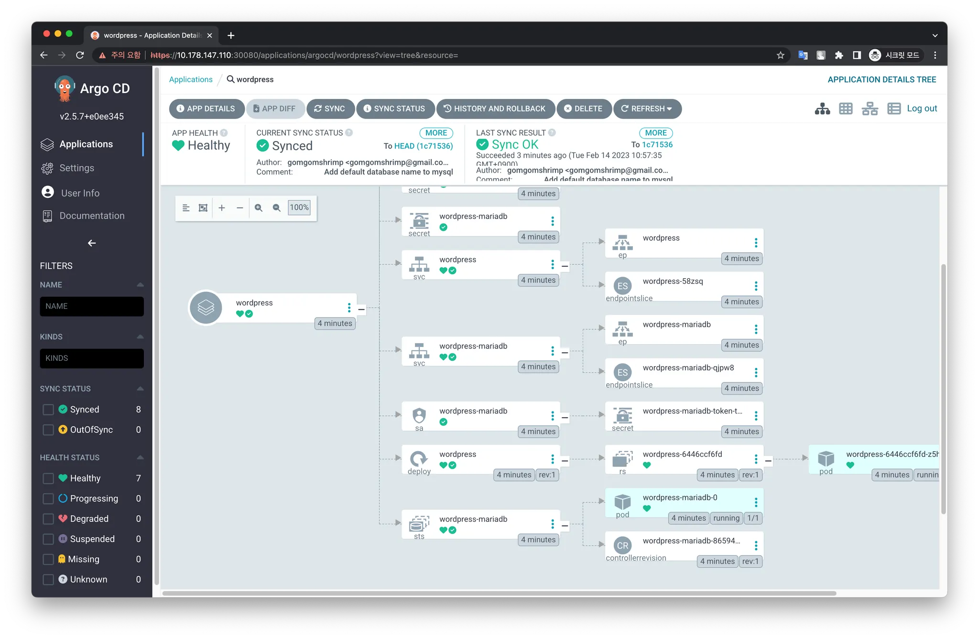Collapse the SYNC STATUS filter section
The width and height of the screenshot is (979, 639).
pyautogui.click(x=140, y=389)
